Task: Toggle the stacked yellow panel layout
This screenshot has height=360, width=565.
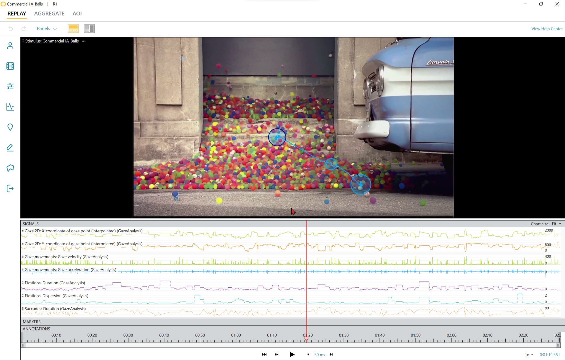Action: pos(73,28)
